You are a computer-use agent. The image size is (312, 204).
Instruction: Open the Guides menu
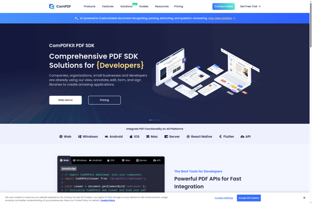[x=144, y=6]
